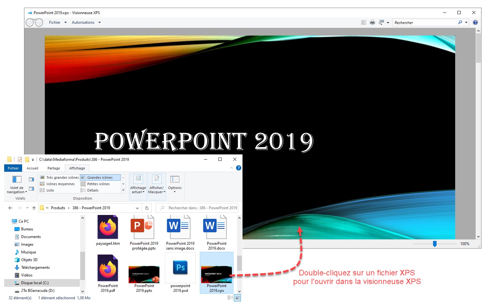Open the Autorisations menu in XPS viewer
The image size is (485, 305).
tap(86, 22)
